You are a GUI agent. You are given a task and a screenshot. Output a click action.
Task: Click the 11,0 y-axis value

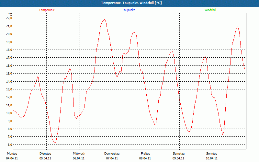[9, 105]
